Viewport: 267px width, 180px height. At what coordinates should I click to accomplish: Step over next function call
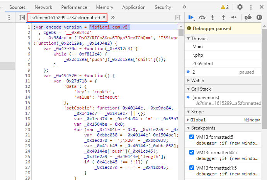(202, 17)
